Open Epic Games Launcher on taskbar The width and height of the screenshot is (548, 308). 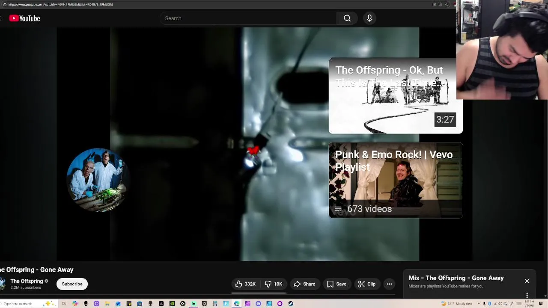coord(204,304)
